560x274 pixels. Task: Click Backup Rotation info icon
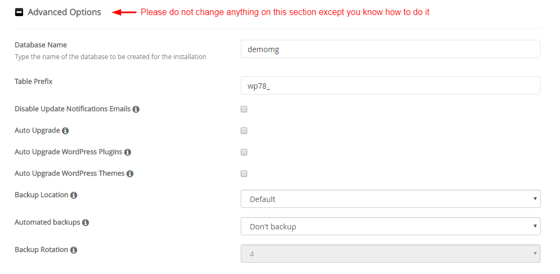coord(74,250)
